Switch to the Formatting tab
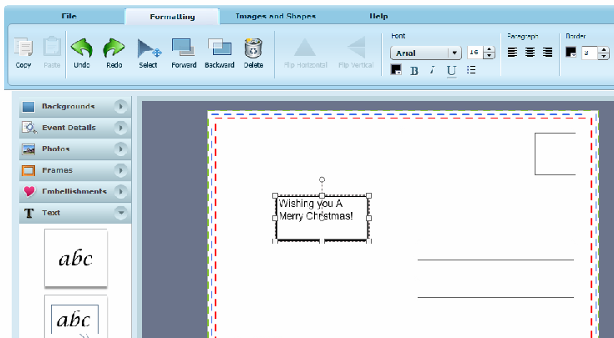The width and height of the screenshot is (614, 338). (x=172, y=17)
